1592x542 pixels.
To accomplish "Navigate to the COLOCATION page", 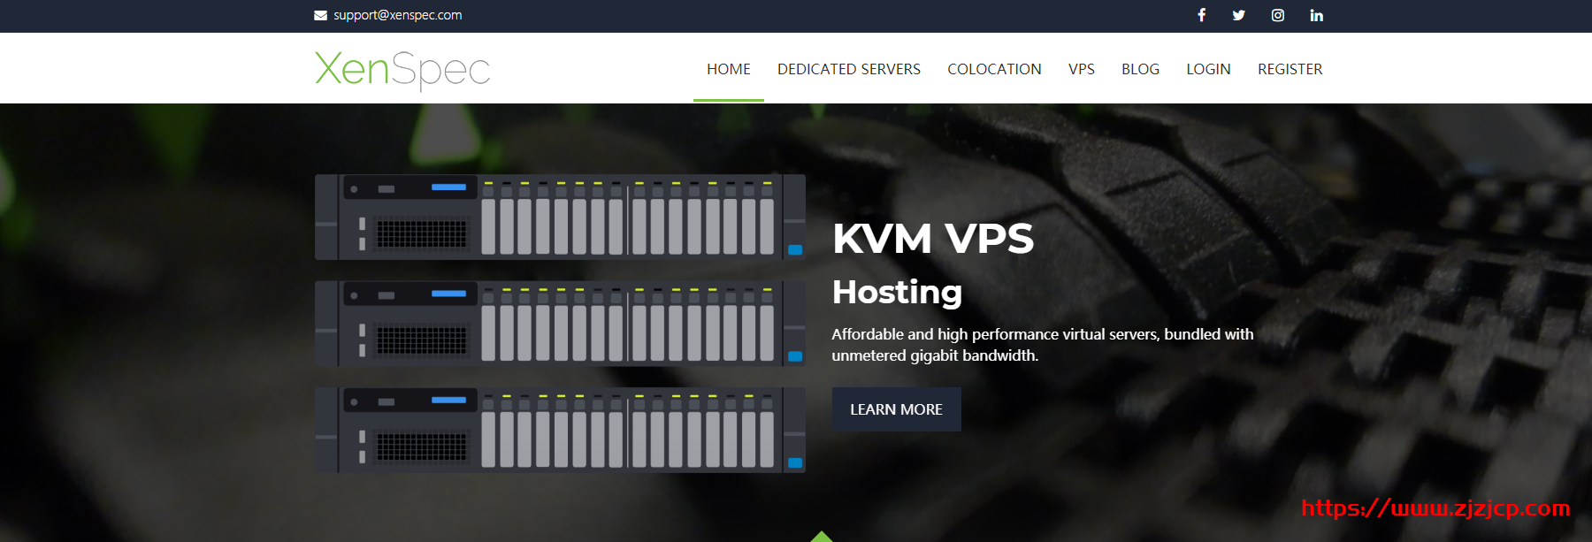I will [994, 69].
